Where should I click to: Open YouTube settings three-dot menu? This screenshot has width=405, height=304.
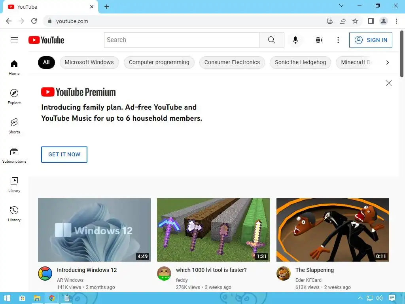(338, 40)
